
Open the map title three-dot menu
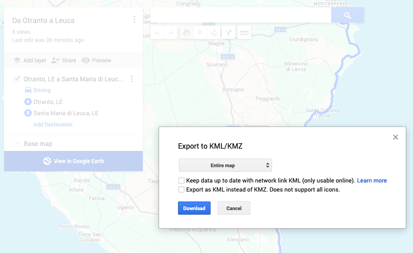pyautogui.click(x=134, y=19)
